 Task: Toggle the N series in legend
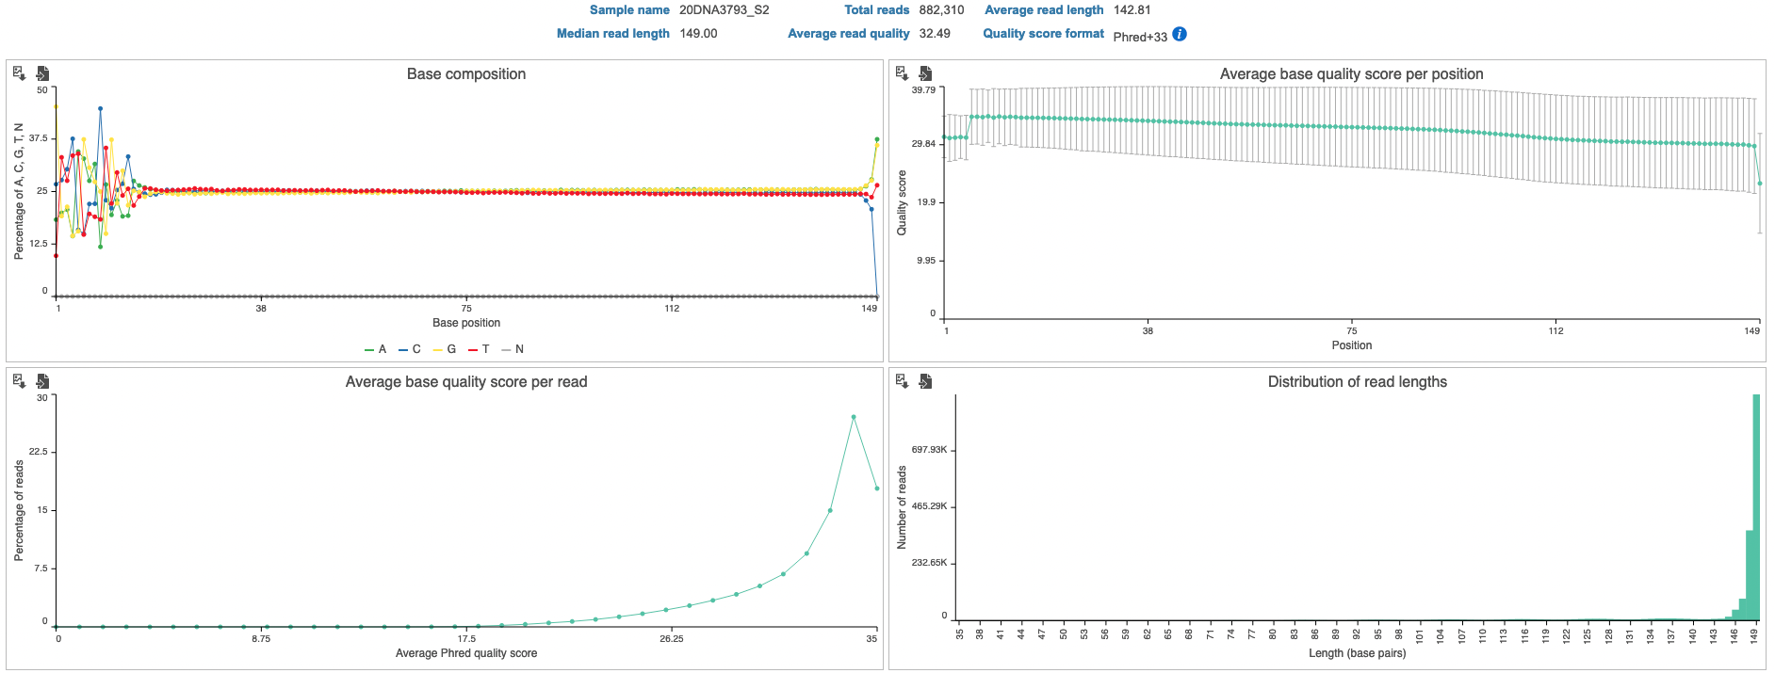point(513,349)
